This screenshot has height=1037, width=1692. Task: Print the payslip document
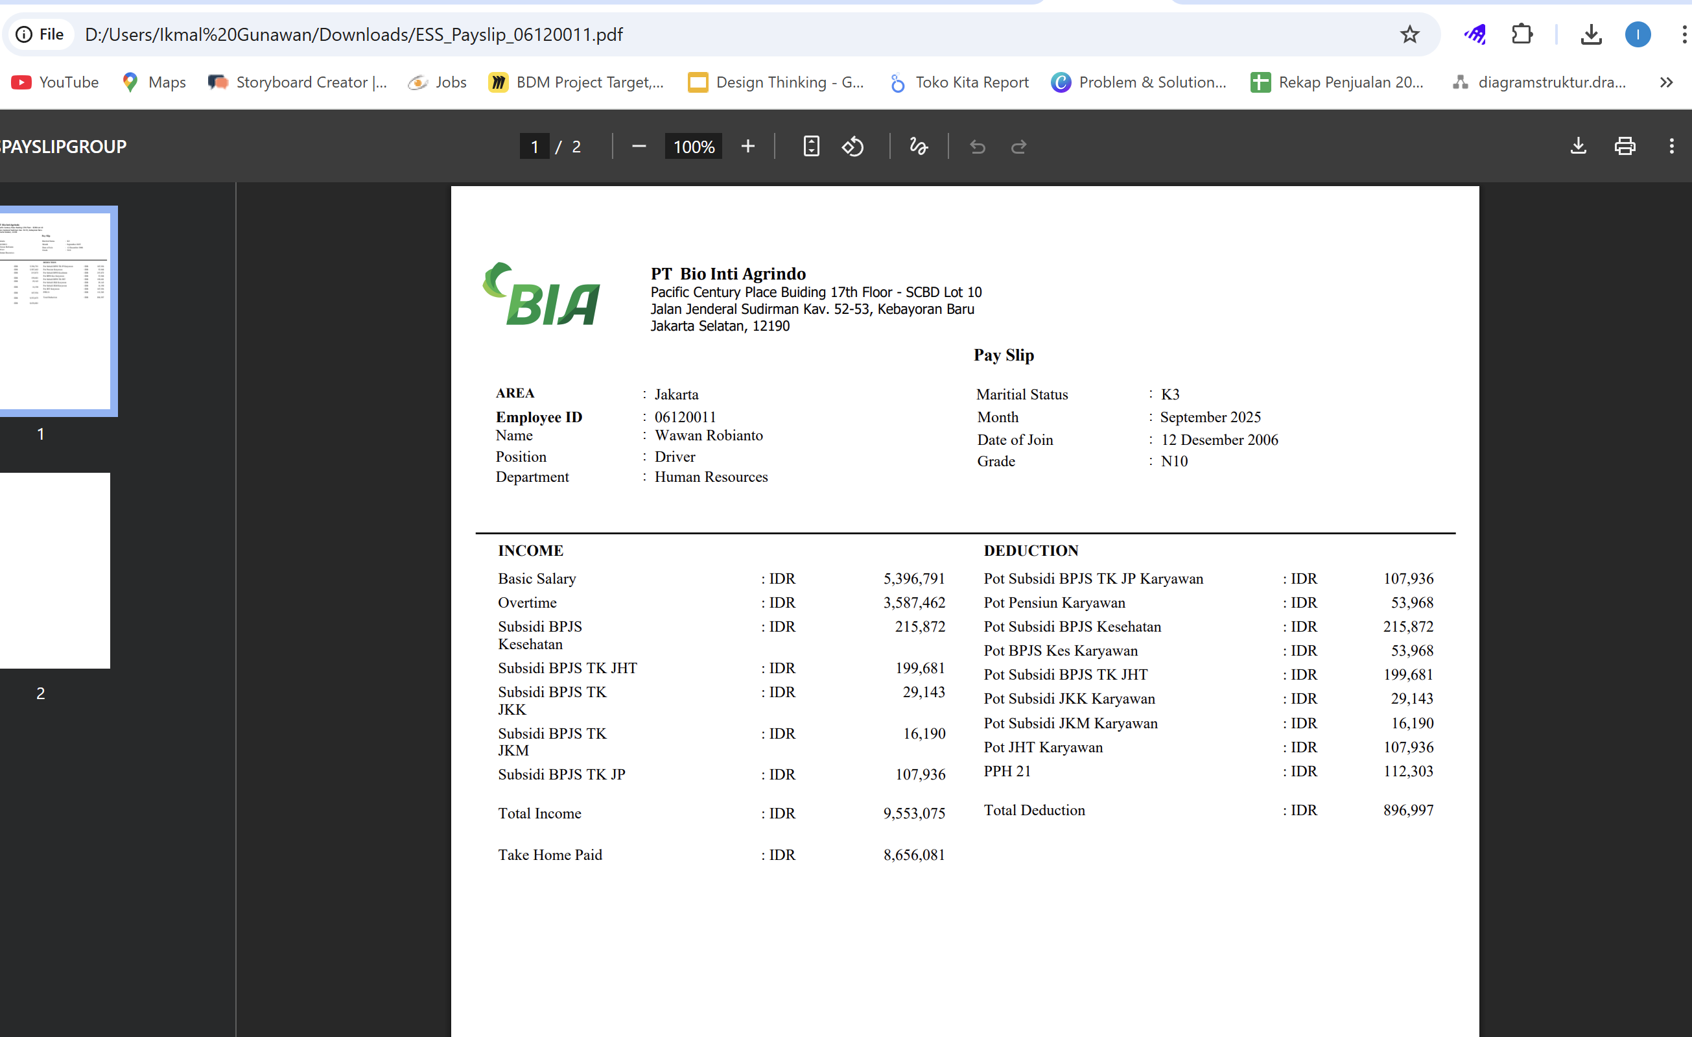1624,147
